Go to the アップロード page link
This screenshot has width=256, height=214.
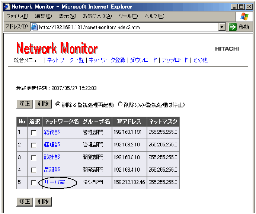pyautogui.click(x=175, y=60)
